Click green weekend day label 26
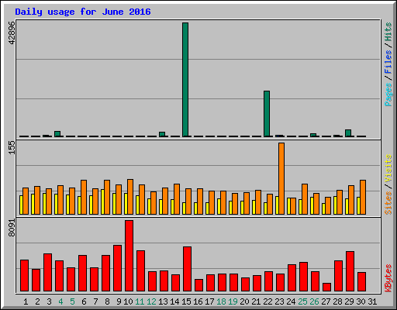 (314, 301)
